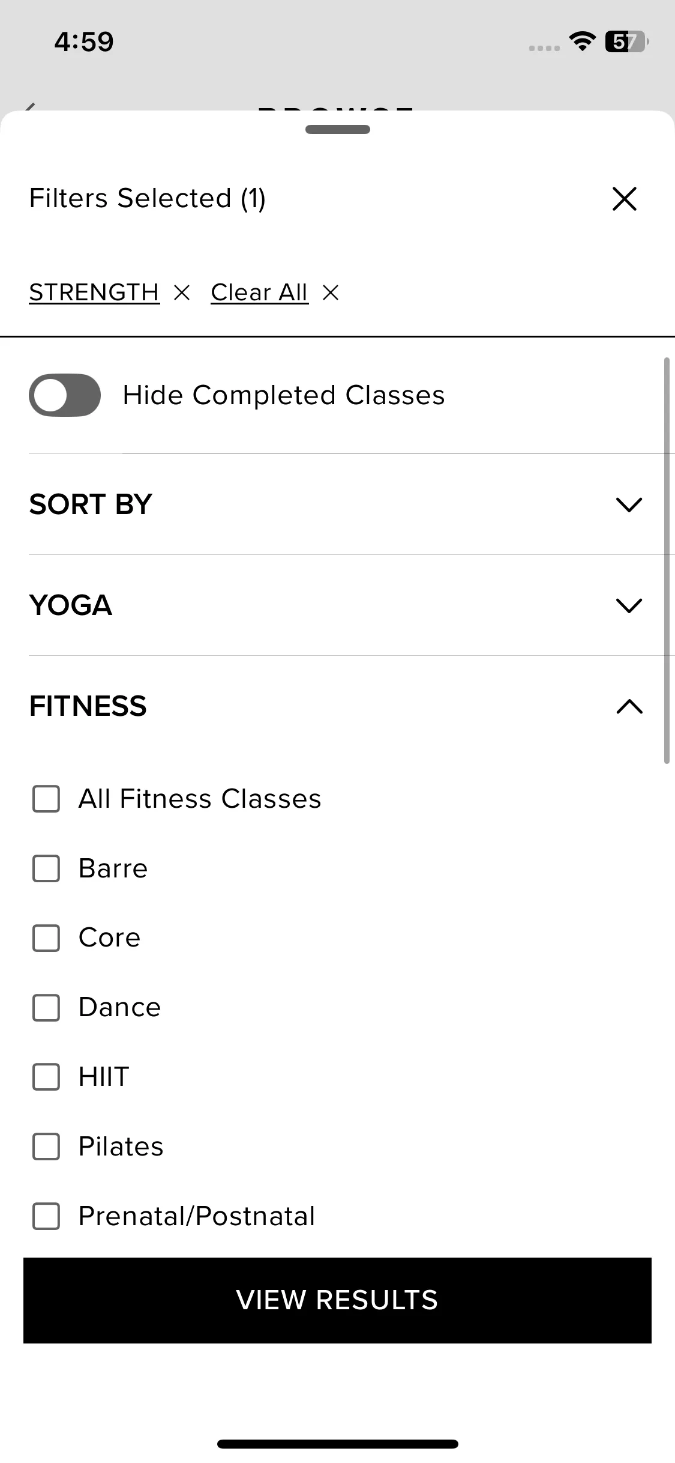Click the STRENGTH filter link
The height and width of the screenshot is (1463, 675).
tap(94, 292)
